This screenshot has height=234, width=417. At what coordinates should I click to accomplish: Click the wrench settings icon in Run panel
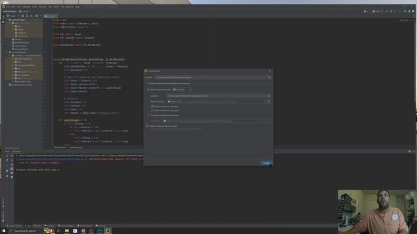[7, 160]
